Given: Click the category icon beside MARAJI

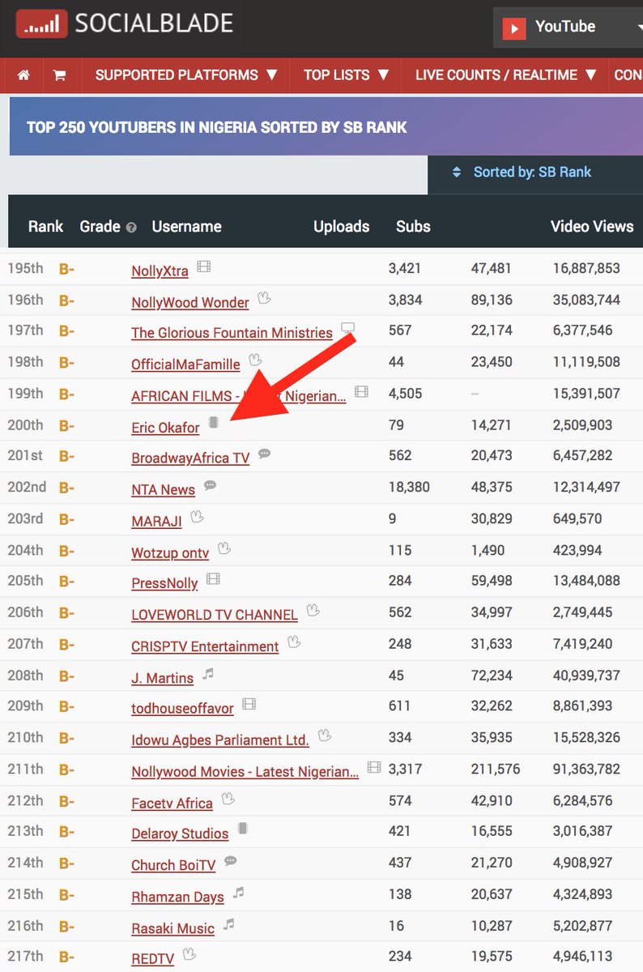Looking at the screenshot, I should (196, 516).
